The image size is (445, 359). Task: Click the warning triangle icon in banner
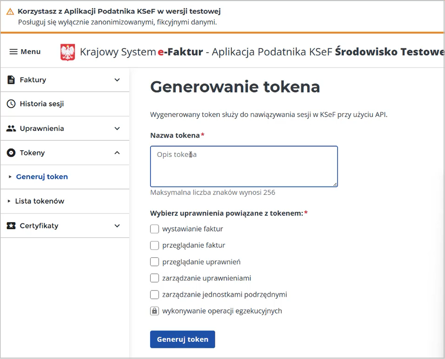[10, 12]
